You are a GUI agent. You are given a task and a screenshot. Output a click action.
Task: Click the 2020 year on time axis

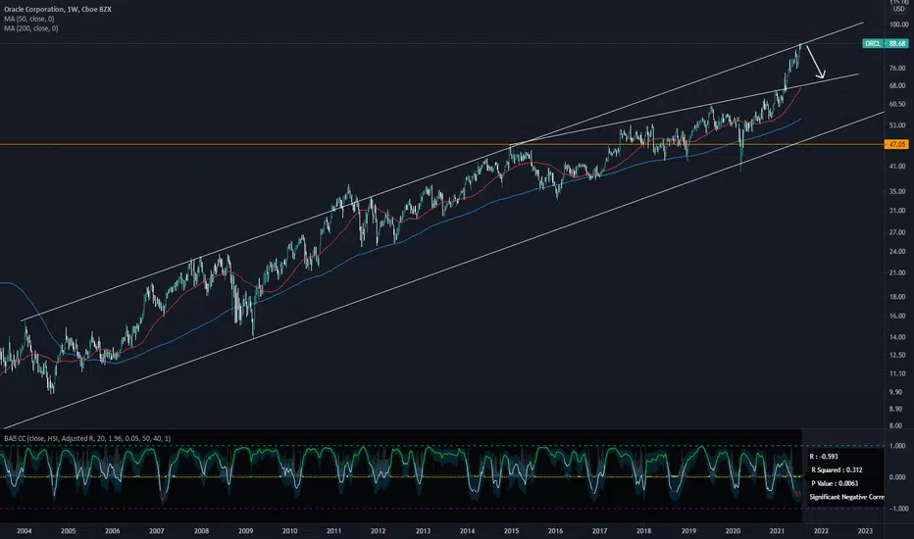click(733, 531)
